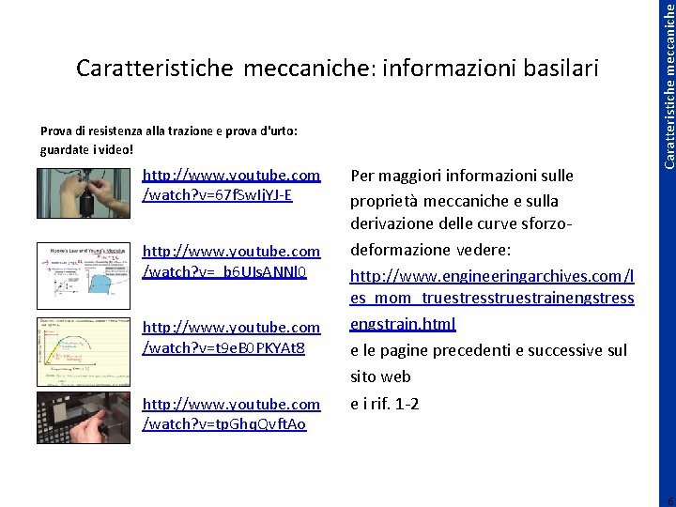Click the yellow stress-strain curve thumbnail
The image size is (676, 507).
coord(84,352)
